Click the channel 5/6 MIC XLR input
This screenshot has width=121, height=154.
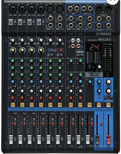(50, 9)
